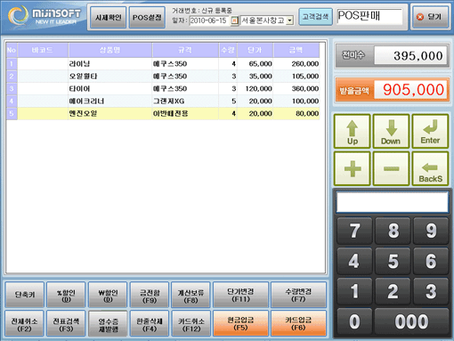Viewport: 454px width, 341px height.
Task: Click the date field 2010-06-15
Action: (209, 20)
